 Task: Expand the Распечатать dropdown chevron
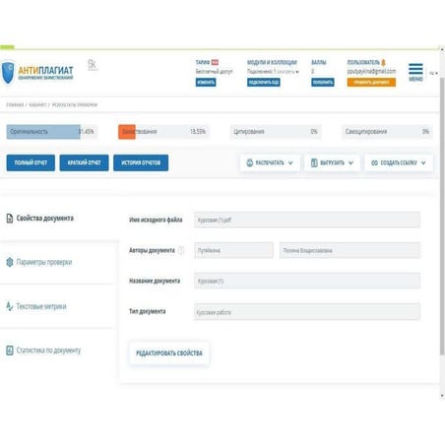tap(290, 162)
